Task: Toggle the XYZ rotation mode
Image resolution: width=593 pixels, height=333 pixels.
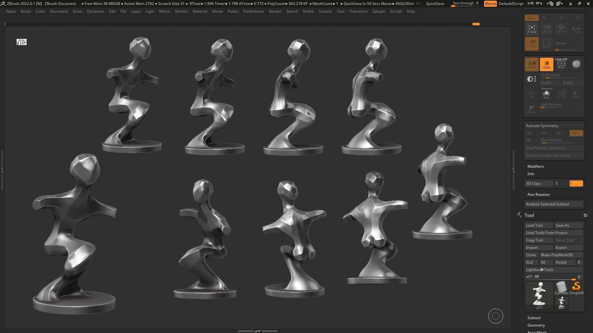Action: pos(532,18)
